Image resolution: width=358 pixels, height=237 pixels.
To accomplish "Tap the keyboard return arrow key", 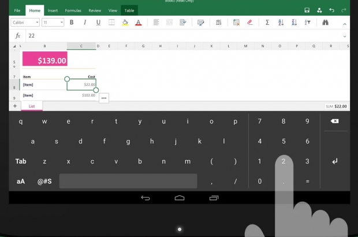I will tap(335, 161).
